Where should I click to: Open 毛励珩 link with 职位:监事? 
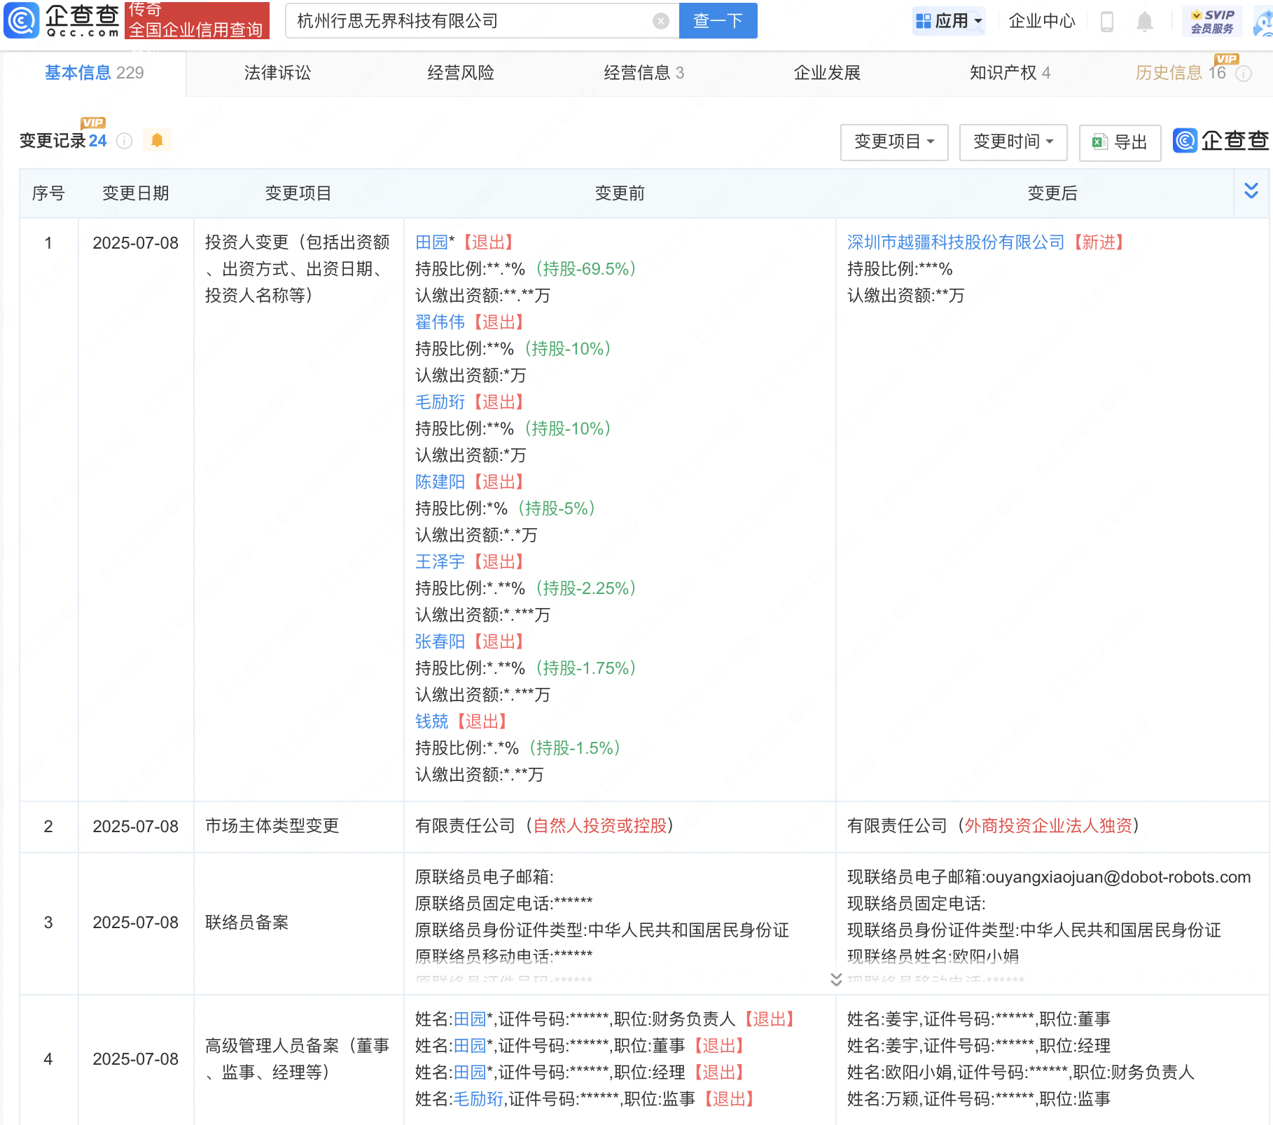coord(478,1099)
